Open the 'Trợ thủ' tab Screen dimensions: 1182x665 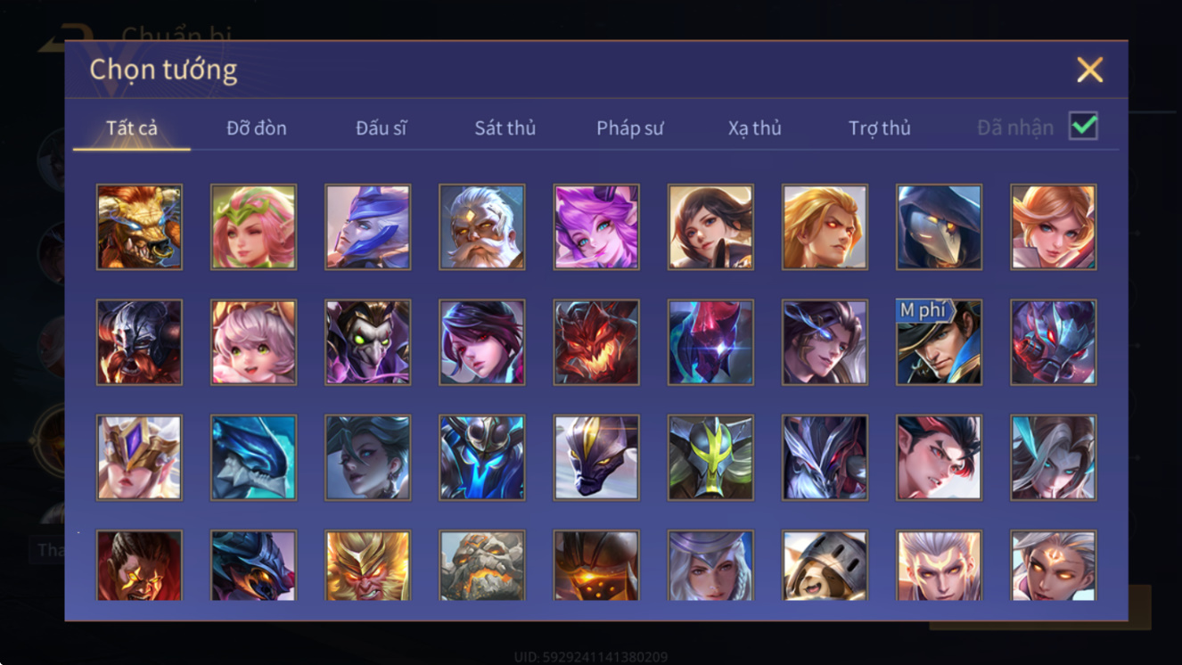coord(880,128)
